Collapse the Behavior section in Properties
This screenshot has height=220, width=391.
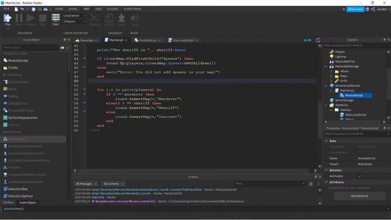(326, 170)
